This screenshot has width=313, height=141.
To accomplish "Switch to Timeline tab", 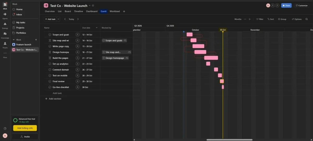I will coord(79,11).
